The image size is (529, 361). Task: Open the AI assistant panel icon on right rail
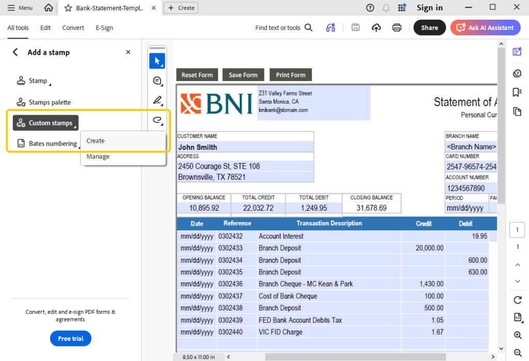tap(517, 52)
